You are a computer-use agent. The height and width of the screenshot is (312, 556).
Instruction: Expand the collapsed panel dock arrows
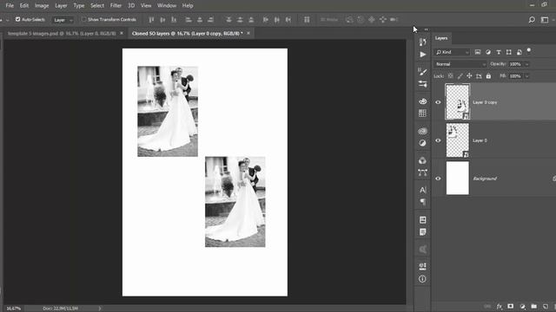[x=426, y=29]
